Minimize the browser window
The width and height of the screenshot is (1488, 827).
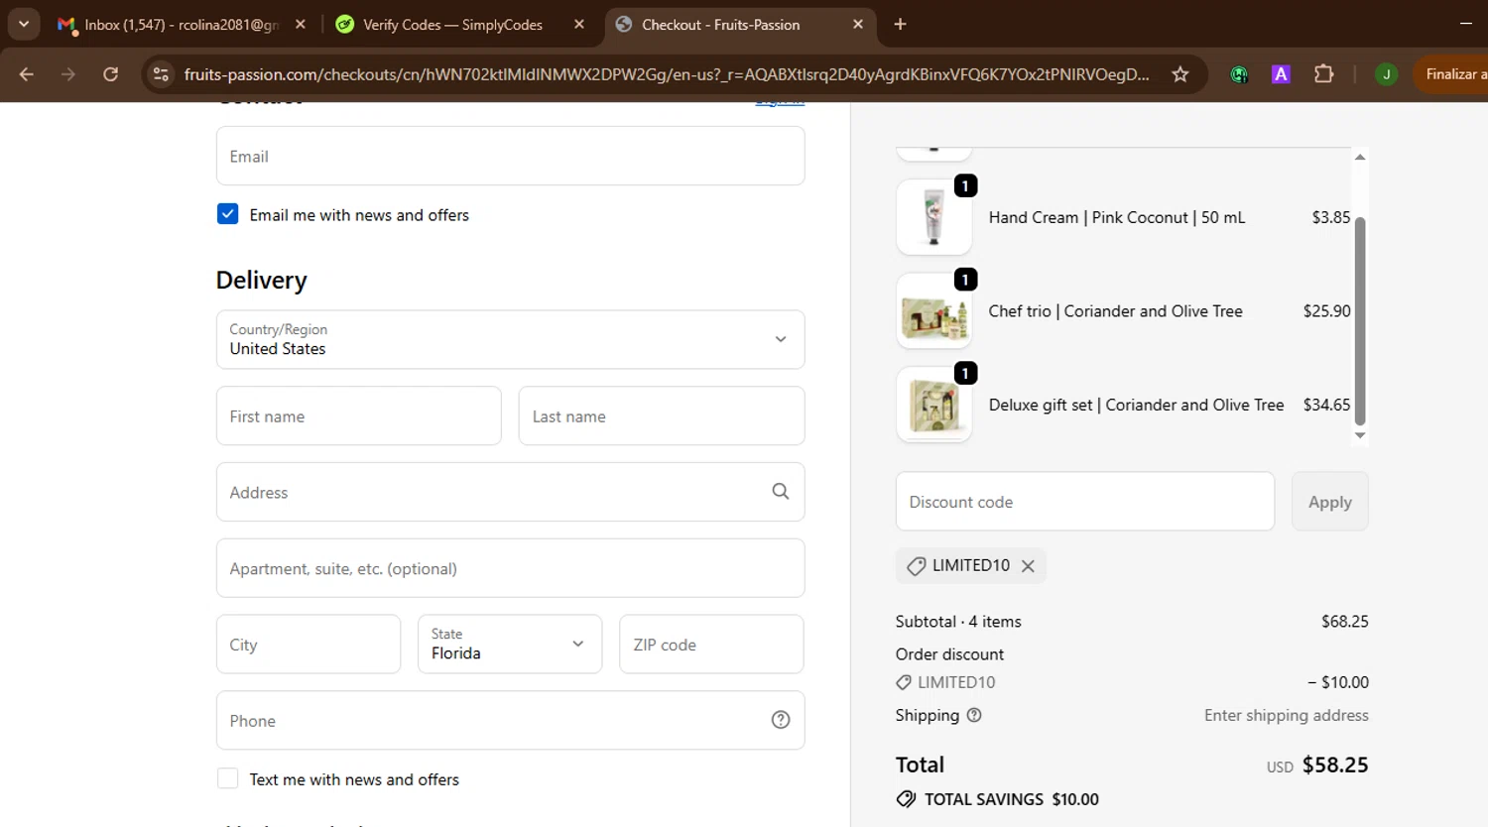[1466, 24]
